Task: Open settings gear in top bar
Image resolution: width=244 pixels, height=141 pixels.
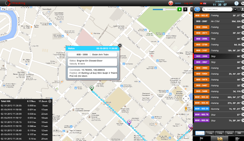Action: coord(242,3)
